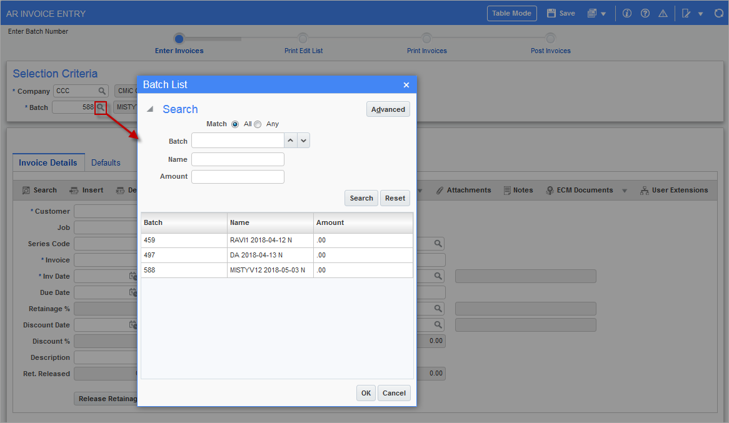Viewport: 729px width, 423px height.
Task: Click the Batch spinner down arrow
Action: click(304, 141)
